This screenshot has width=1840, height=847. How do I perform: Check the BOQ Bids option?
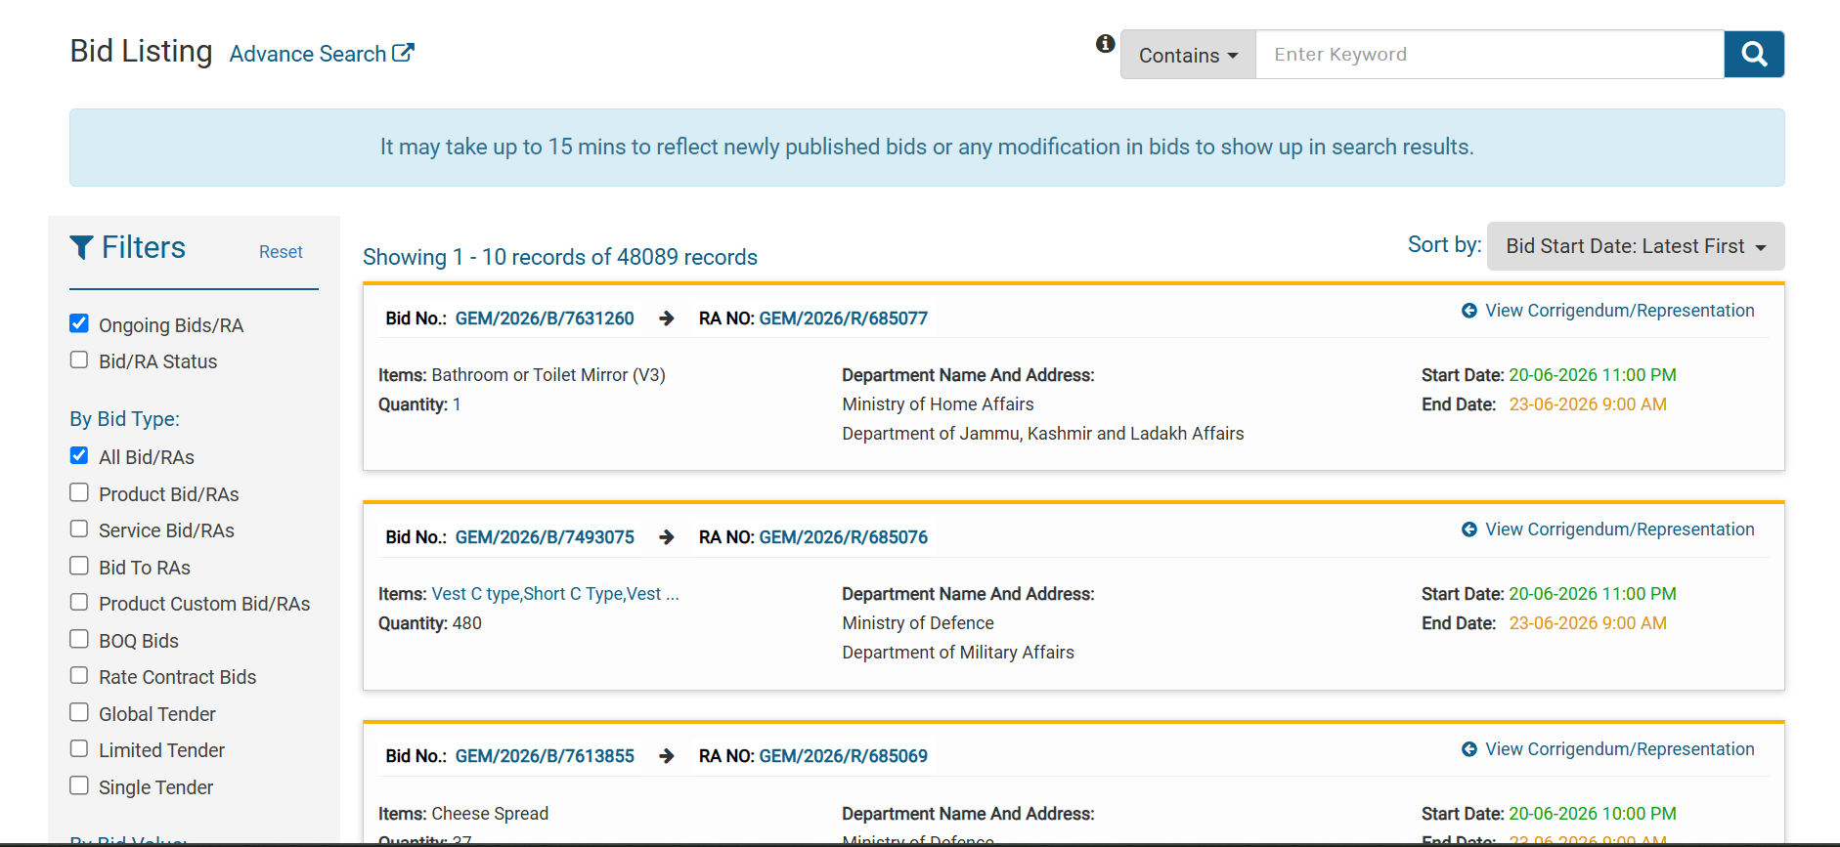79,639
